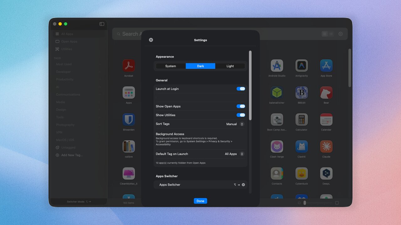This screenshot has height=225, width=401.
Task: Select Utilities in sidebar
Action: point(78,49)
